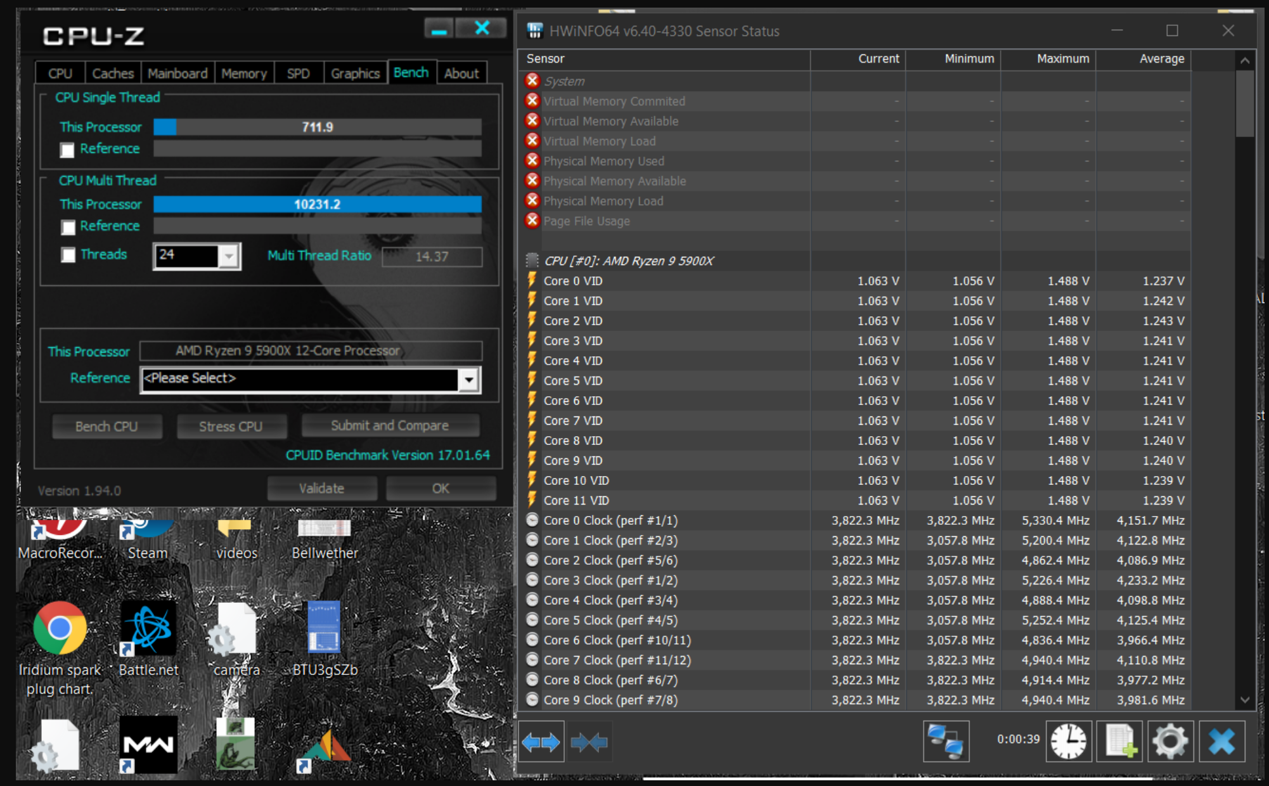
Task: Open the MW game shortcut on desktop
Action: pyautogui.click(x=148, y=745)
